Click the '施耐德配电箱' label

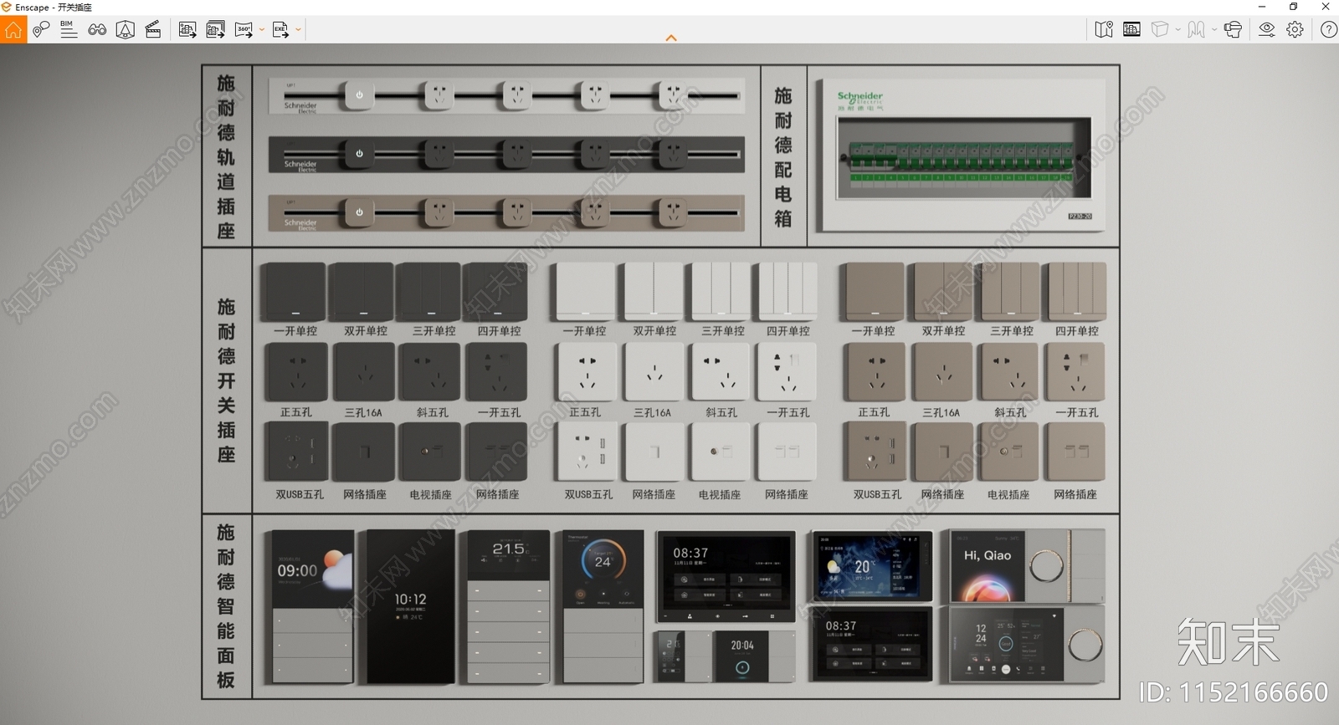coord(782,156)
